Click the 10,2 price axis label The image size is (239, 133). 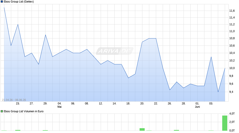pyautogui.click(x=232, y=60)
